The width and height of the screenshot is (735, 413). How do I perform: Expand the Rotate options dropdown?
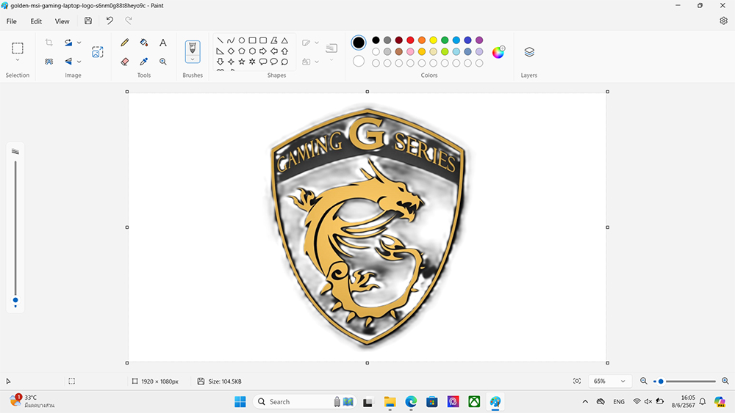(x=79, y=43)
